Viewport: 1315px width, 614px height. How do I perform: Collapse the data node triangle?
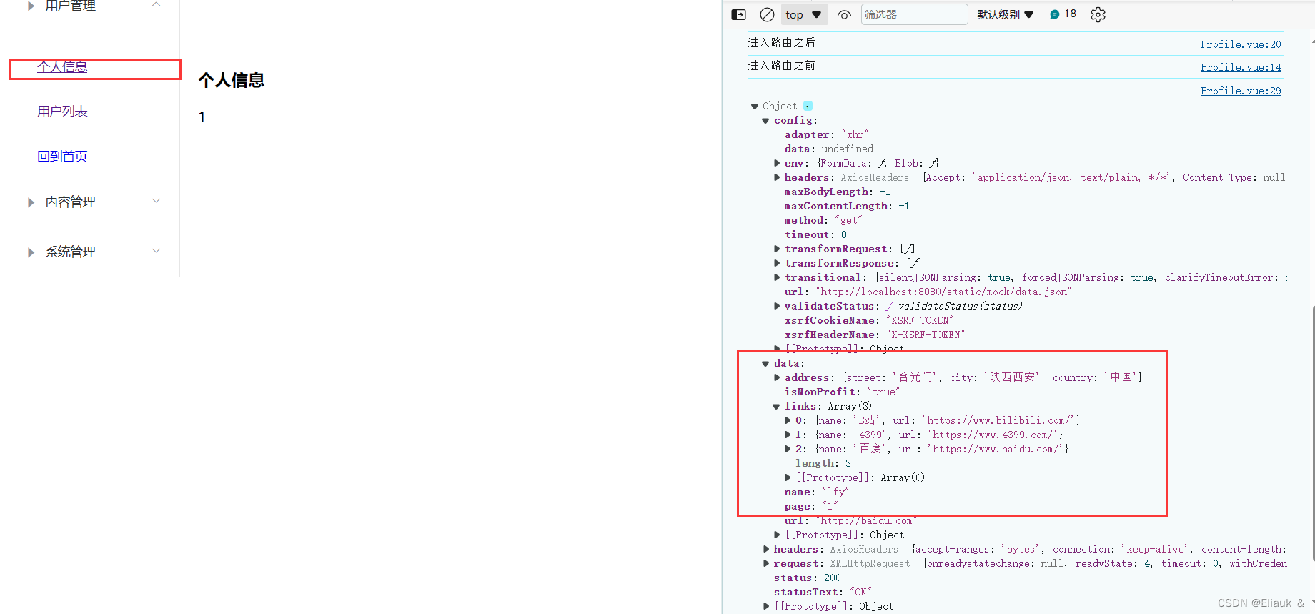(x=765, y=364)
